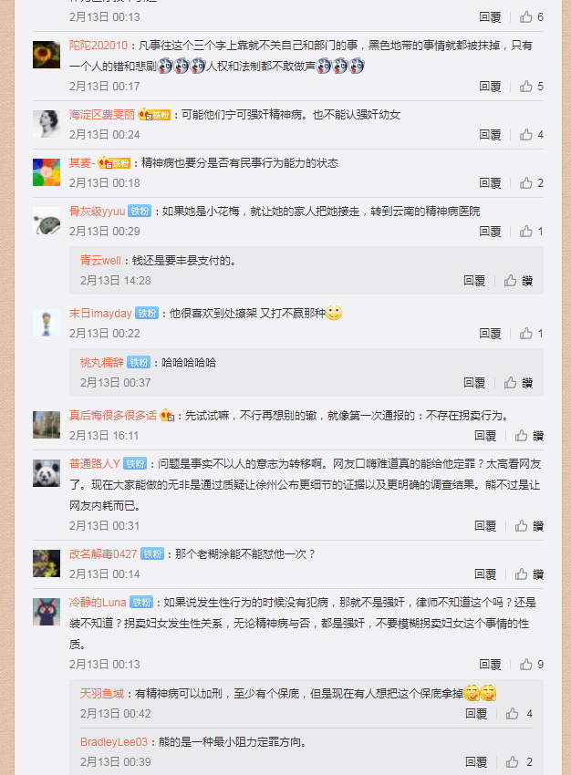Open 普通路人Y's panda avatar
The width and height of the screenshot is (571, 775).
coord(47,473)
